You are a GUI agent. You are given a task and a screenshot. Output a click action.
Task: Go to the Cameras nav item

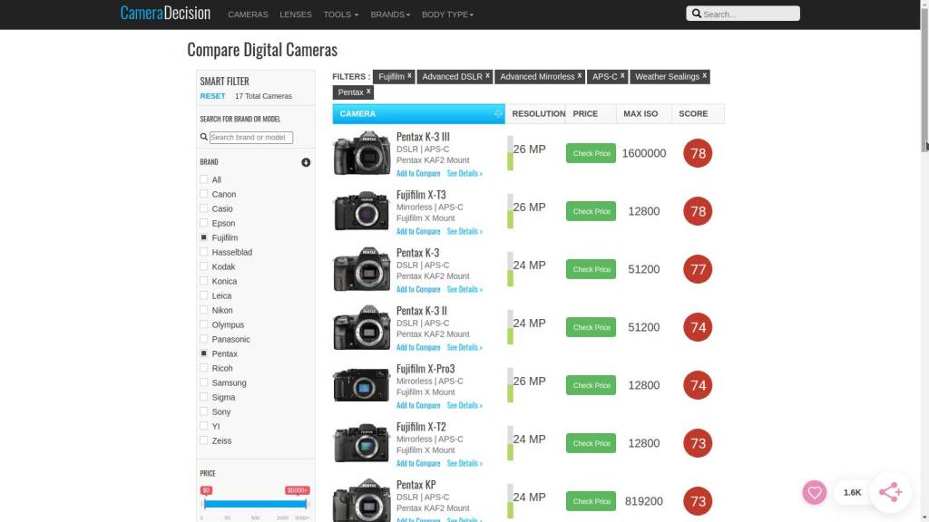pyautogui.click(x=248, y=14)
